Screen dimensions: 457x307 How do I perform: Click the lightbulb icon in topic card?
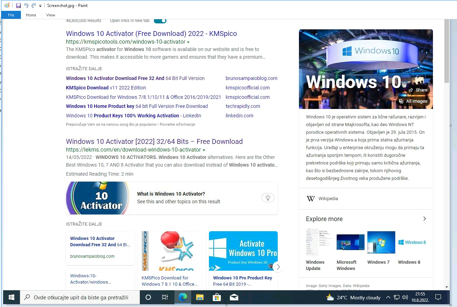pyautogui.click(x=268, y=198)
